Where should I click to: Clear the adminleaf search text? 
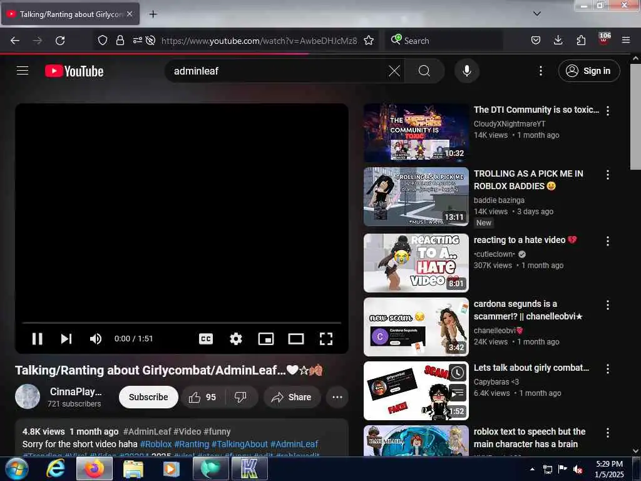click(394, 71)
